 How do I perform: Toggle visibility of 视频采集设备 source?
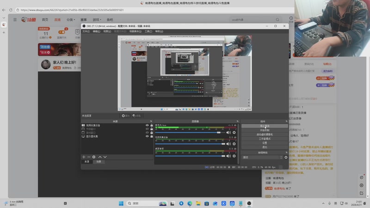[147, 125]
